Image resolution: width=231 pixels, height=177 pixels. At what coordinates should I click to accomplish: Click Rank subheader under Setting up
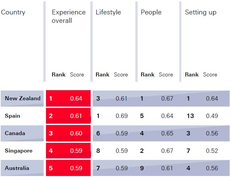pos(192,74)
